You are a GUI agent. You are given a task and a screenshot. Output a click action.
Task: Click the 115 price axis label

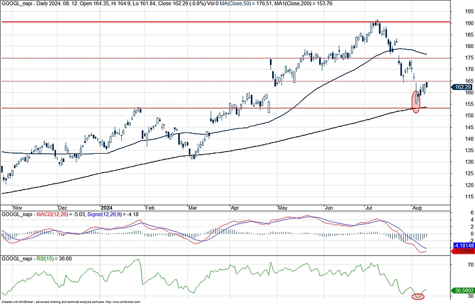tap(469, 197)
